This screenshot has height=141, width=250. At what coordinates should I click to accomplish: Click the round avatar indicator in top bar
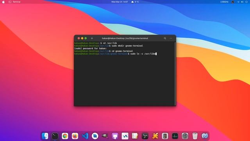point(233,2)
